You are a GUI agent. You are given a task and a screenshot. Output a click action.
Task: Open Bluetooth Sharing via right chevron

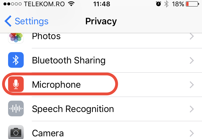tap(191, 60)
